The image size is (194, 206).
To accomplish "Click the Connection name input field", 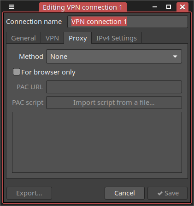I will pyautogui.click(x=128, y=22).
